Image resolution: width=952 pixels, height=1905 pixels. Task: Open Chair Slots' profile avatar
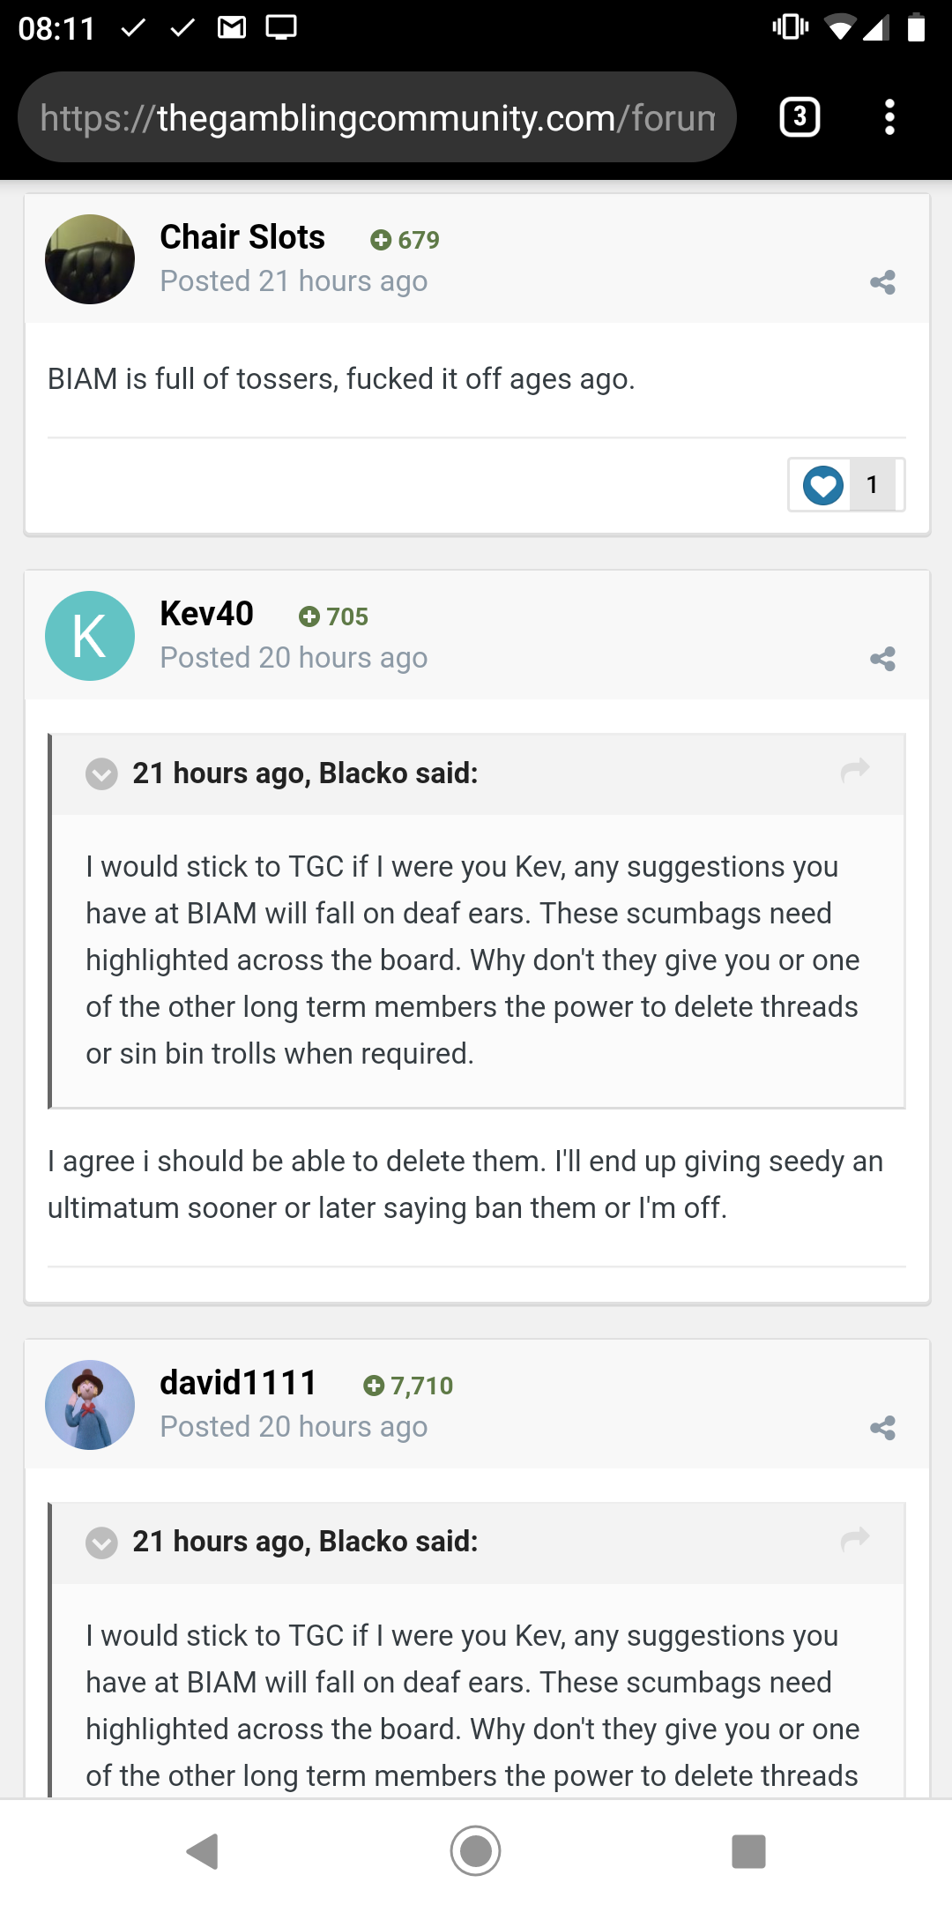click(x=90, y=259)
